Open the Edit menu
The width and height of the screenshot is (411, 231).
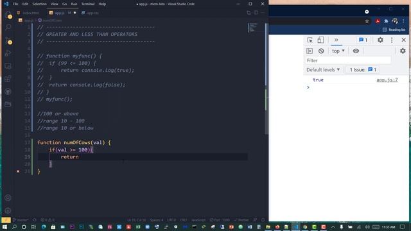click(25, 4)
